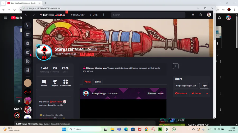
Task: Open the @real-ralsei profile link
Action: pos(56,102)
